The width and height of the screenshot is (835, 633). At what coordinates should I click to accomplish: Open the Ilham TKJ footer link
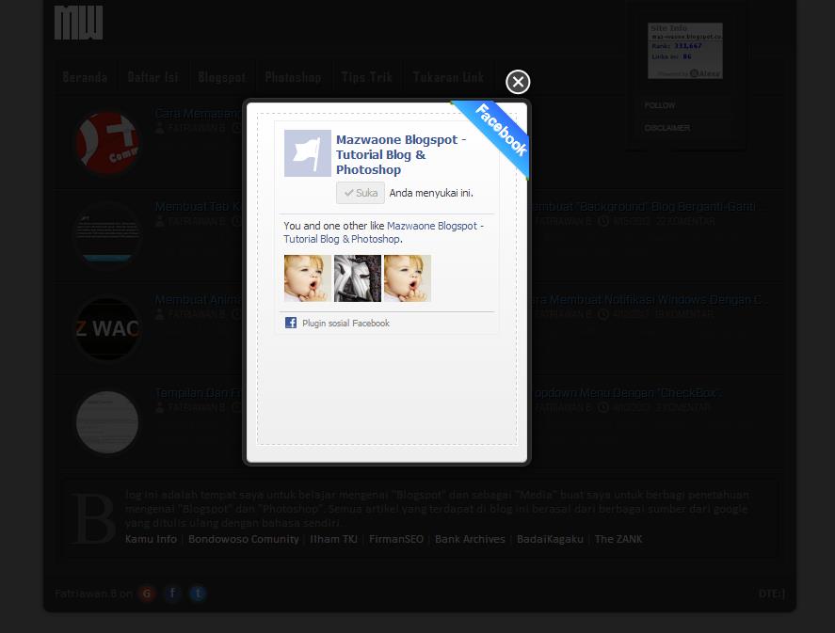click(333, 539)
